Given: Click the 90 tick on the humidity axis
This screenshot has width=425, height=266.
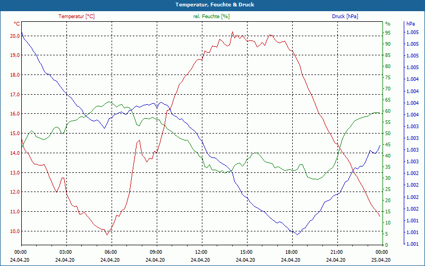Looking at the screenshot, I should pos(388,44).
